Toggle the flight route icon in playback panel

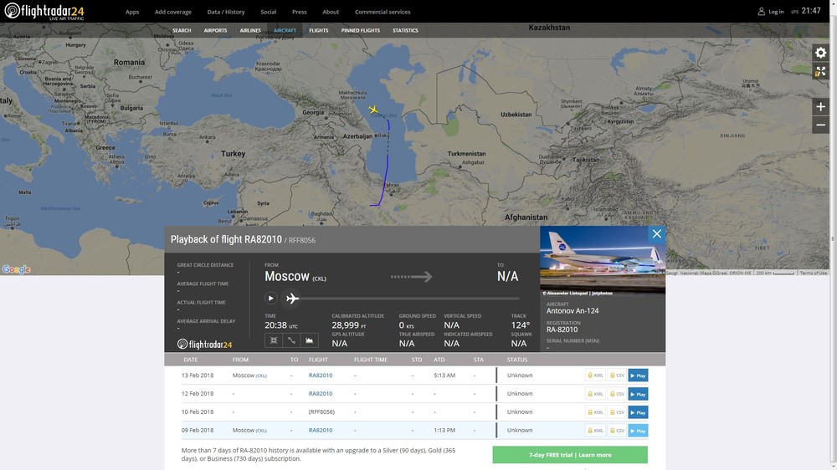coord(291,340)
